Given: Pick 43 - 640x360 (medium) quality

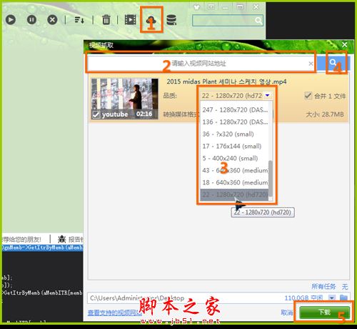Looking at the screenshot, I should [x=235, y=170].
